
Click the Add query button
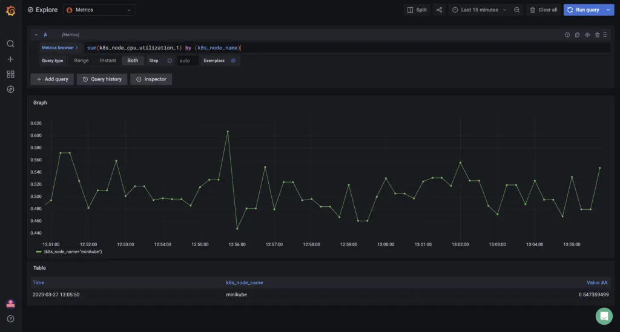(52, 79)
